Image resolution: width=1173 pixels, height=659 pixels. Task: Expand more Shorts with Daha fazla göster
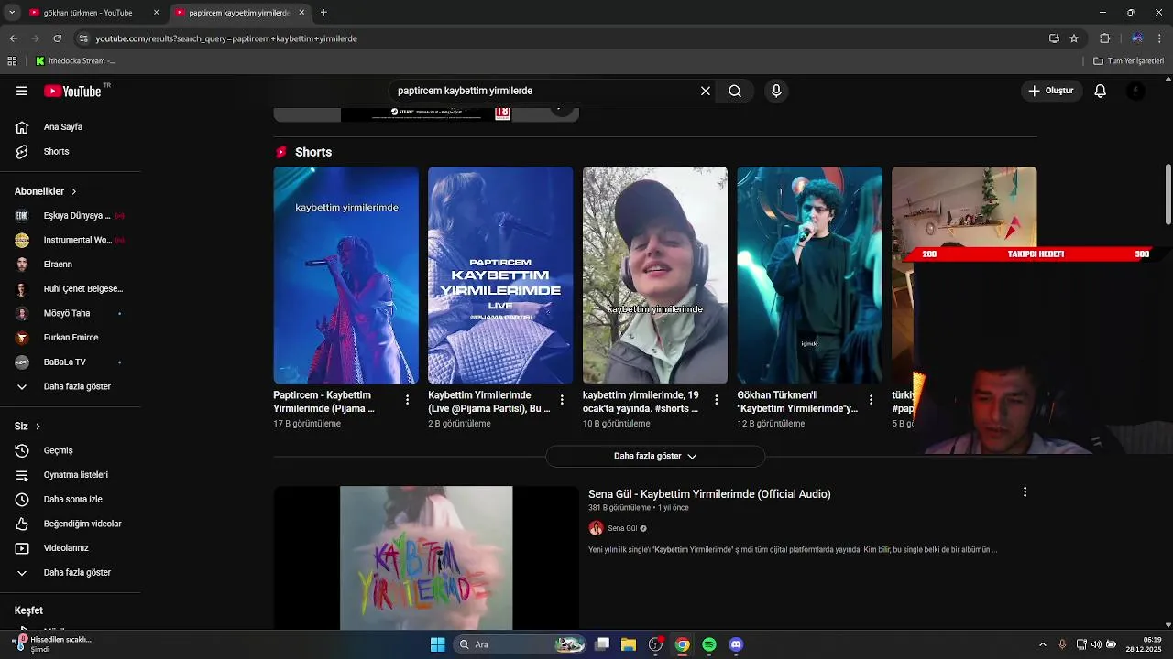[655, 456]
